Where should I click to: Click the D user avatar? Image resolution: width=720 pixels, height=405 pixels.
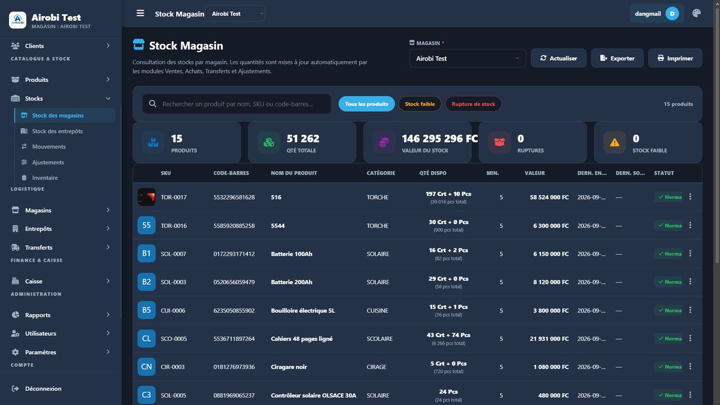point(672,13)
